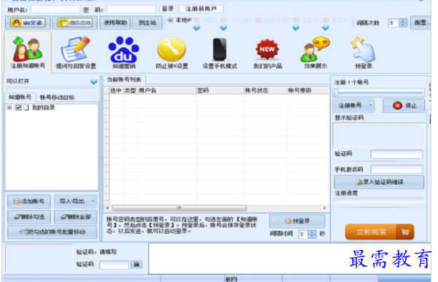Open the 使用帮助 button
This screenshot has height=282, width=438.
(x=115, y=23)
